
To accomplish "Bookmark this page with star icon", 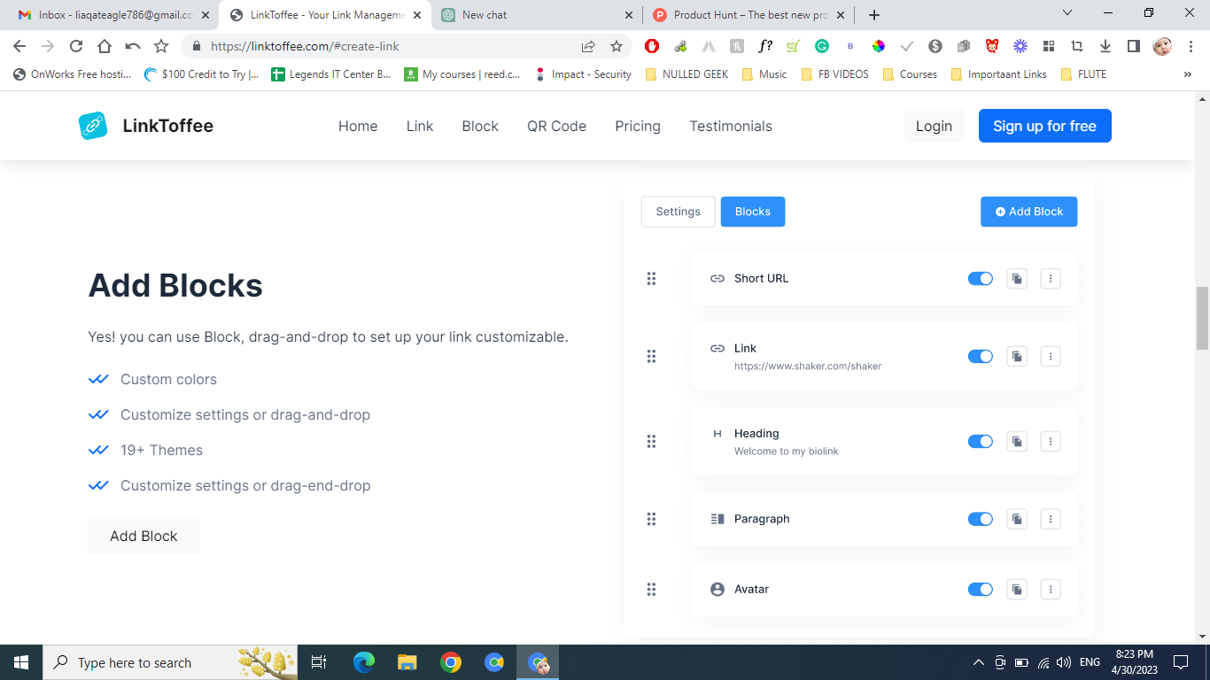I will pyautogui.click(x=617, y=46).
